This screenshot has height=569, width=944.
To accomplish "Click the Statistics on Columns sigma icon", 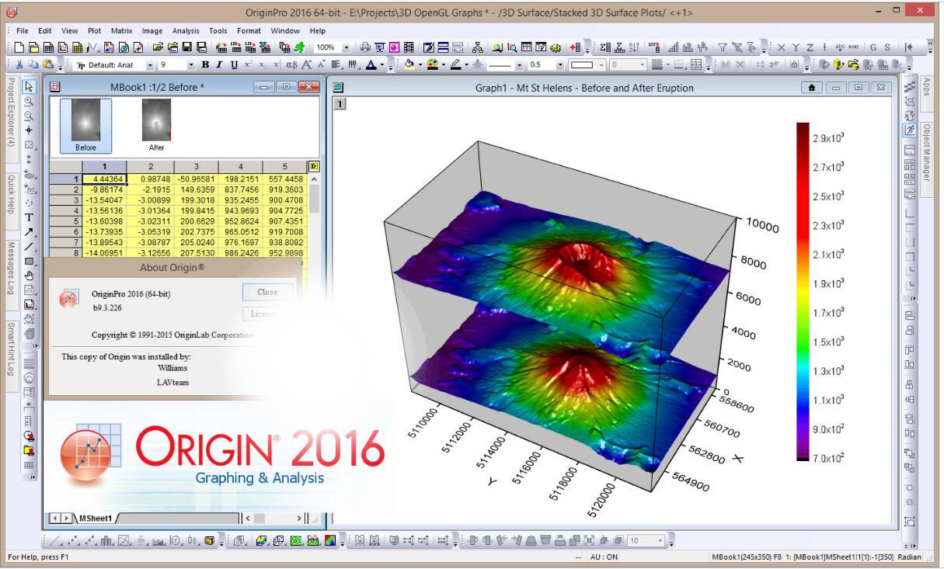I will (x=604, y=47).
